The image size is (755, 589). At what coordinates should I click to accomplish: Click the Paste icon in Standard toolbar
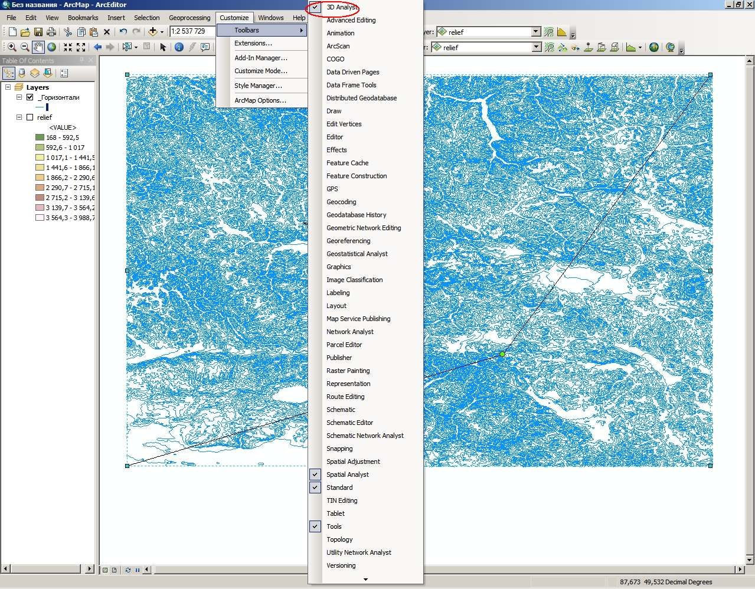94,32
